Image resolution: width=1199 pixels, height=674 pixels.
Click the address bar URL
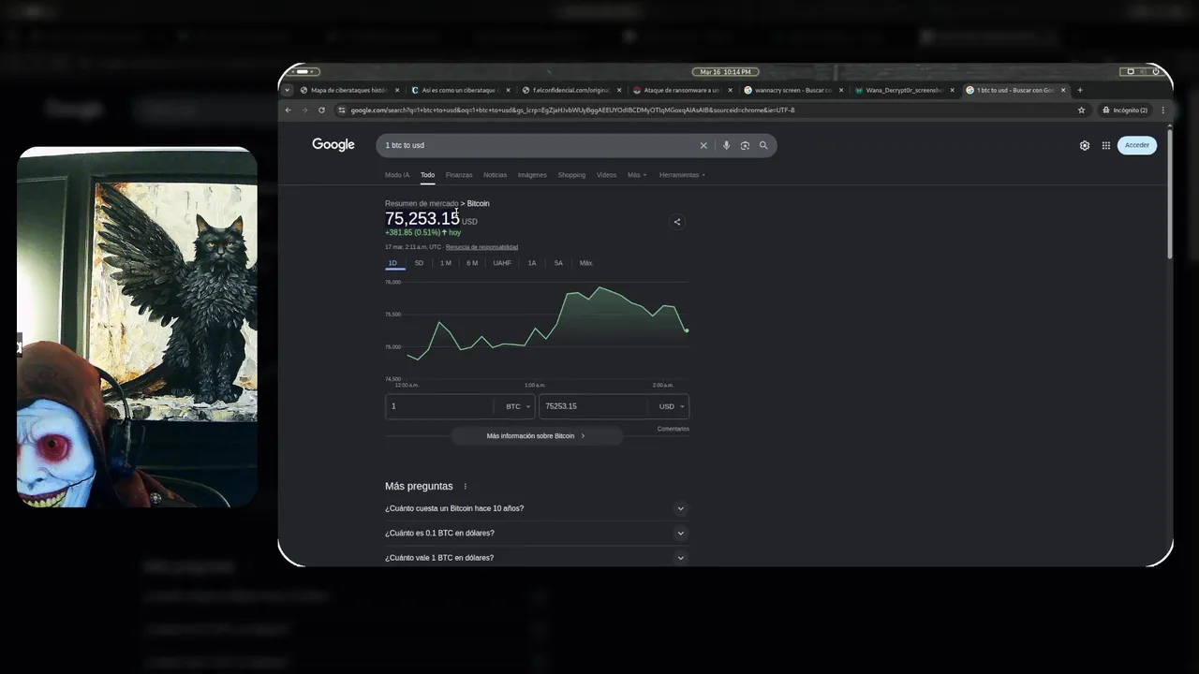(x=572, y=110)
